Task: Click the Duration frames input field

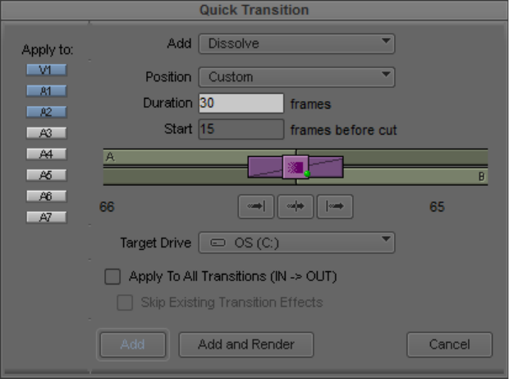Action: click(241, 104)
